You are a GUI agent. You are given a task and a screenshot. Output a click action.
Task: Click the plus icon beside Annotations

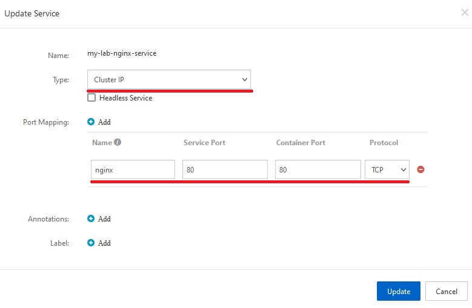click(x=91, y=218)
